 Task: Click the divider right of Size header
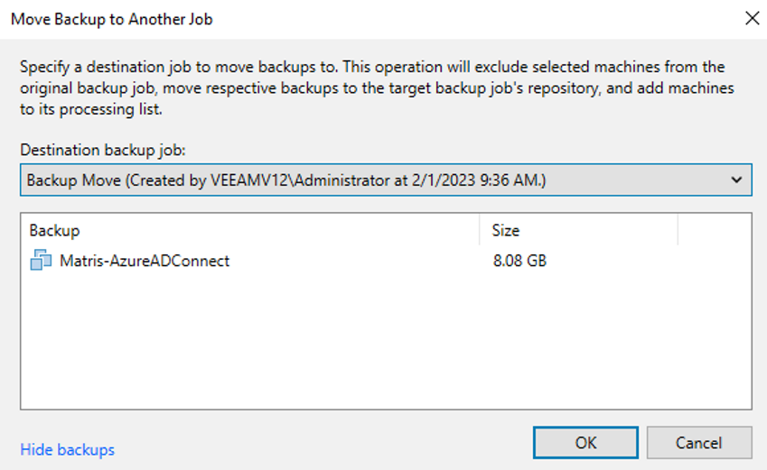[678, 231]
